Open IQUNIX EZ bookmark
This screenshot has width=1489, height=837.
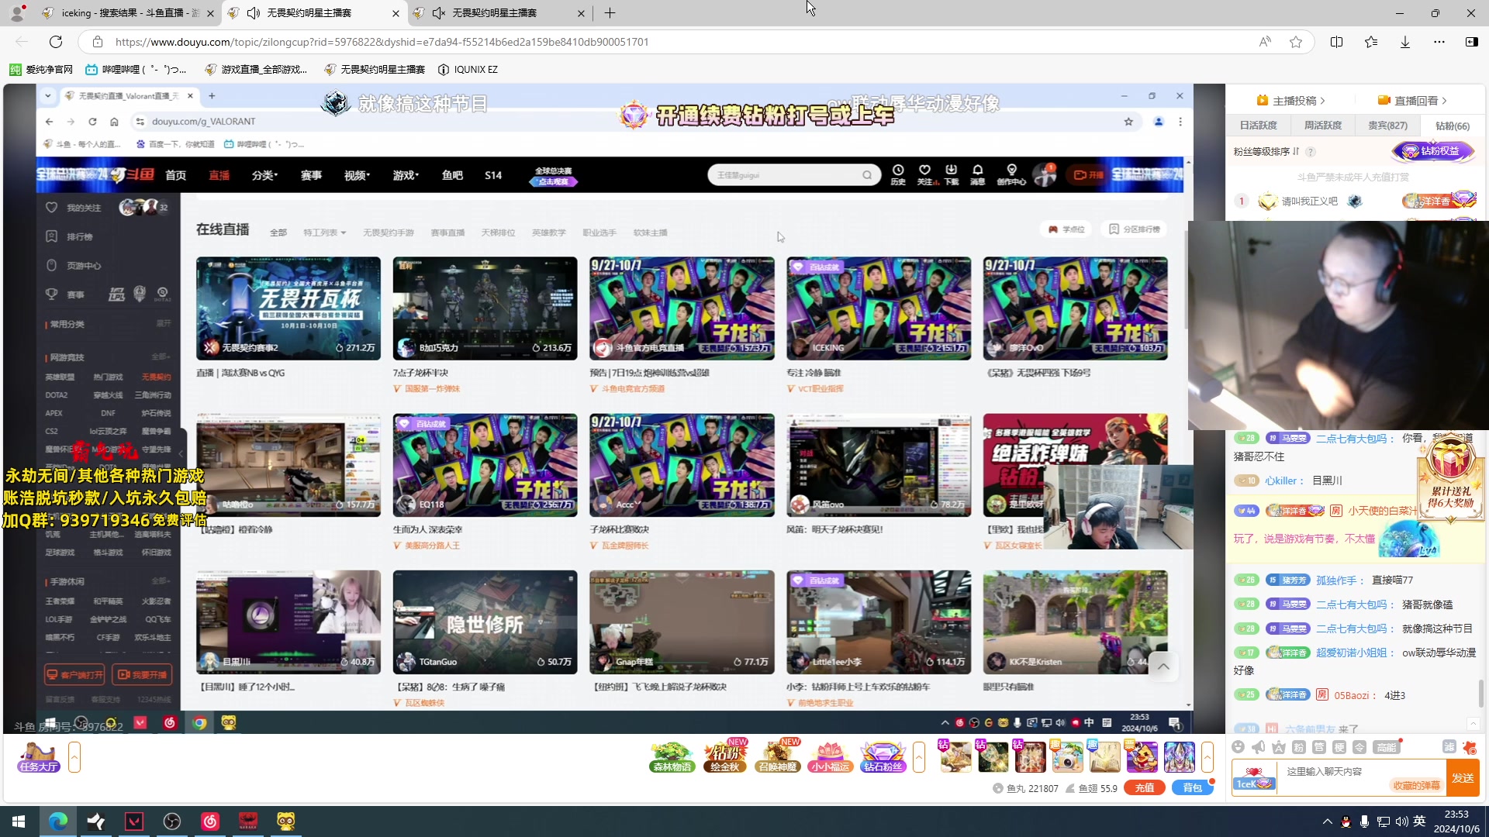468,70
